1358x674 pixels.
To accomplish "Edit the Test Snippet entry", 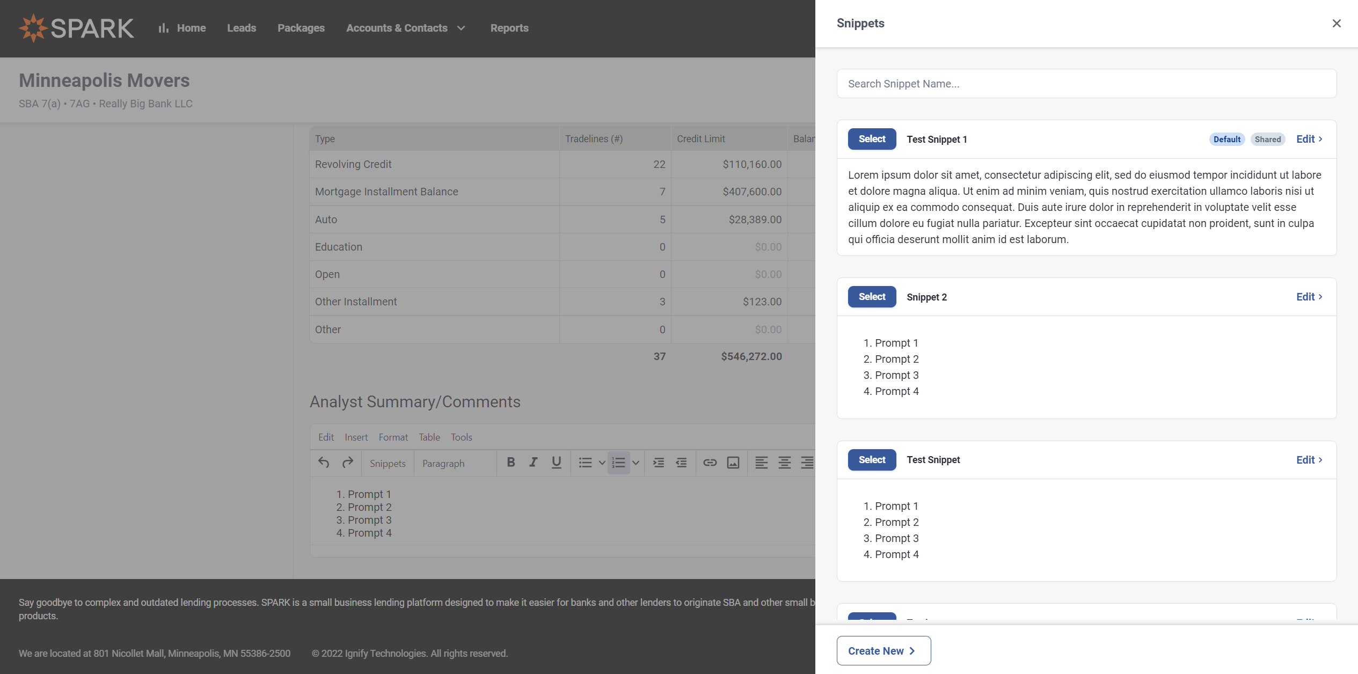I will pyautogui.click(x=1309, y=460).
